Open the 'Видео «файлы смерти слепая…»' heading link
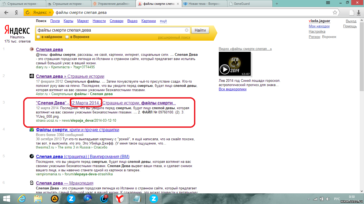 point(245,49)
